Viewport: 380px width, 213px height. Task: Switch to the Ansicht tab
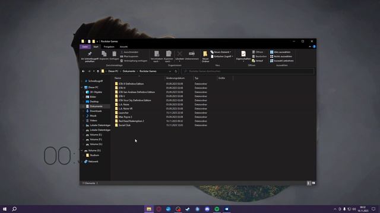(123, 47)
